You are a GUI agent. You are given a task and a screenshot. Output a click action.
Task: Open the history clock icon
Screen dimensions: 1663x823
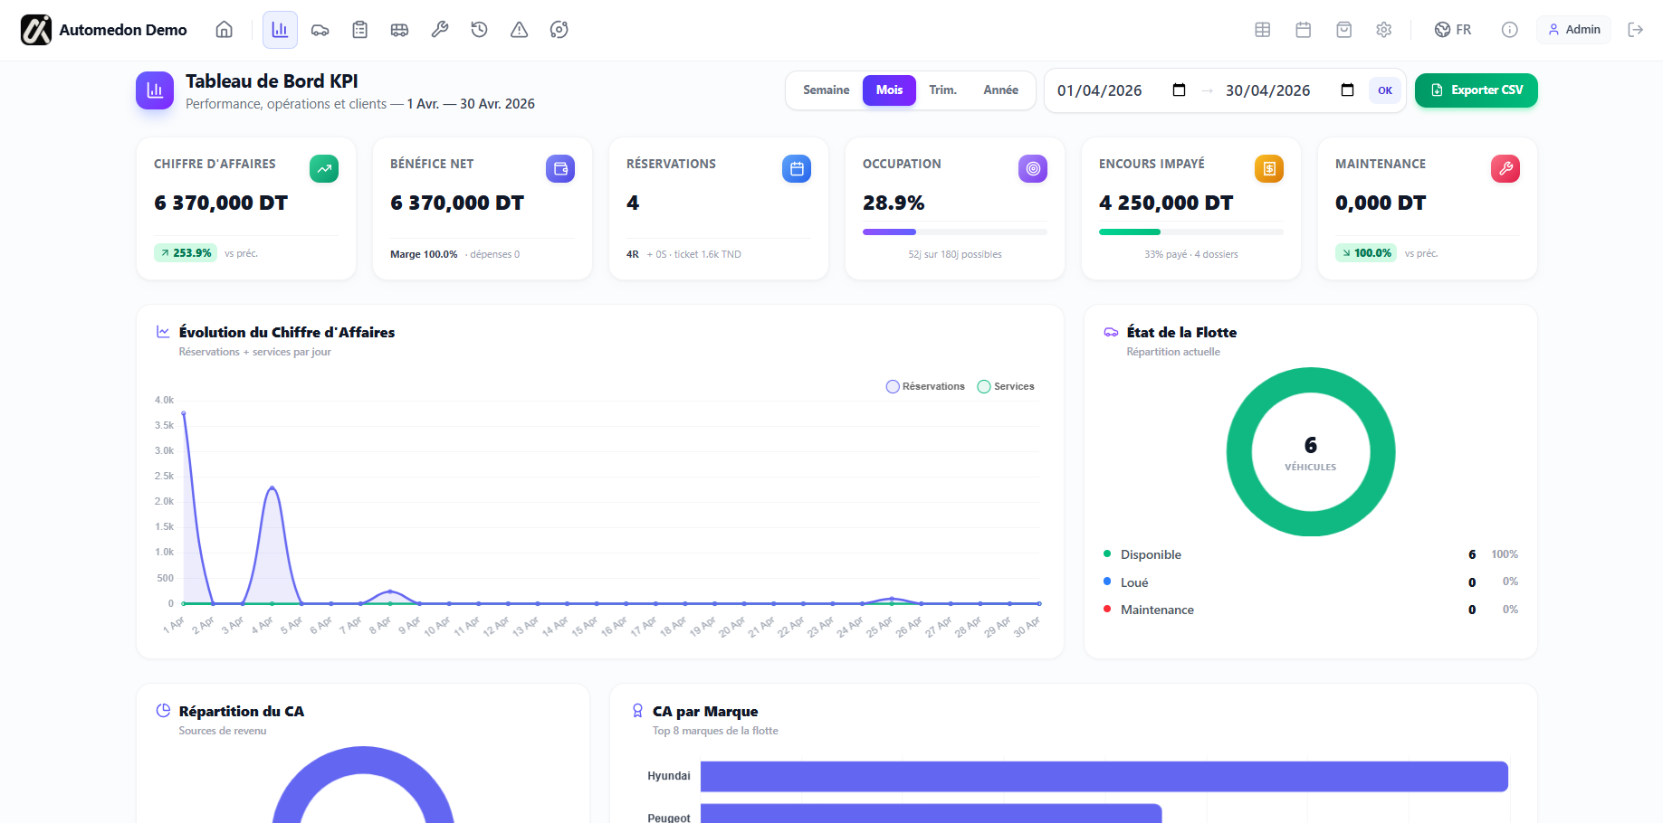tap(479, 30)
